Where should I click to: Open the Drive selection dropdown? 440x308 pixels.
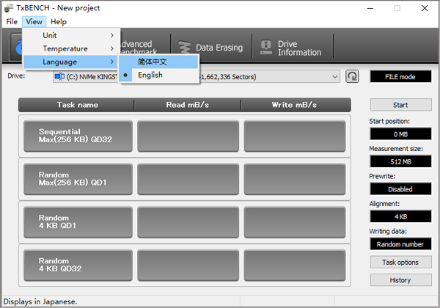click(x=334, y=76)
